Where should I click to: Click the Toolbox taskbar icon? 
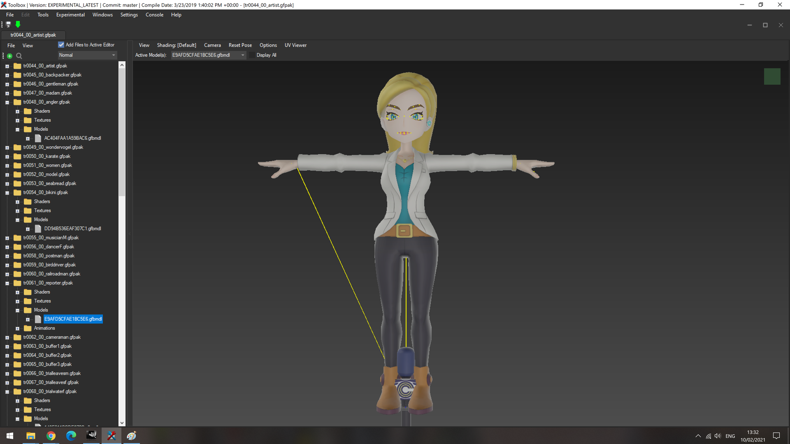(x=112, y=436)
